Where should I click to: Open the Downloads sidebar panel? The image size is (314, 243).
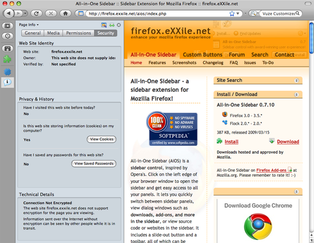point(8,49)
